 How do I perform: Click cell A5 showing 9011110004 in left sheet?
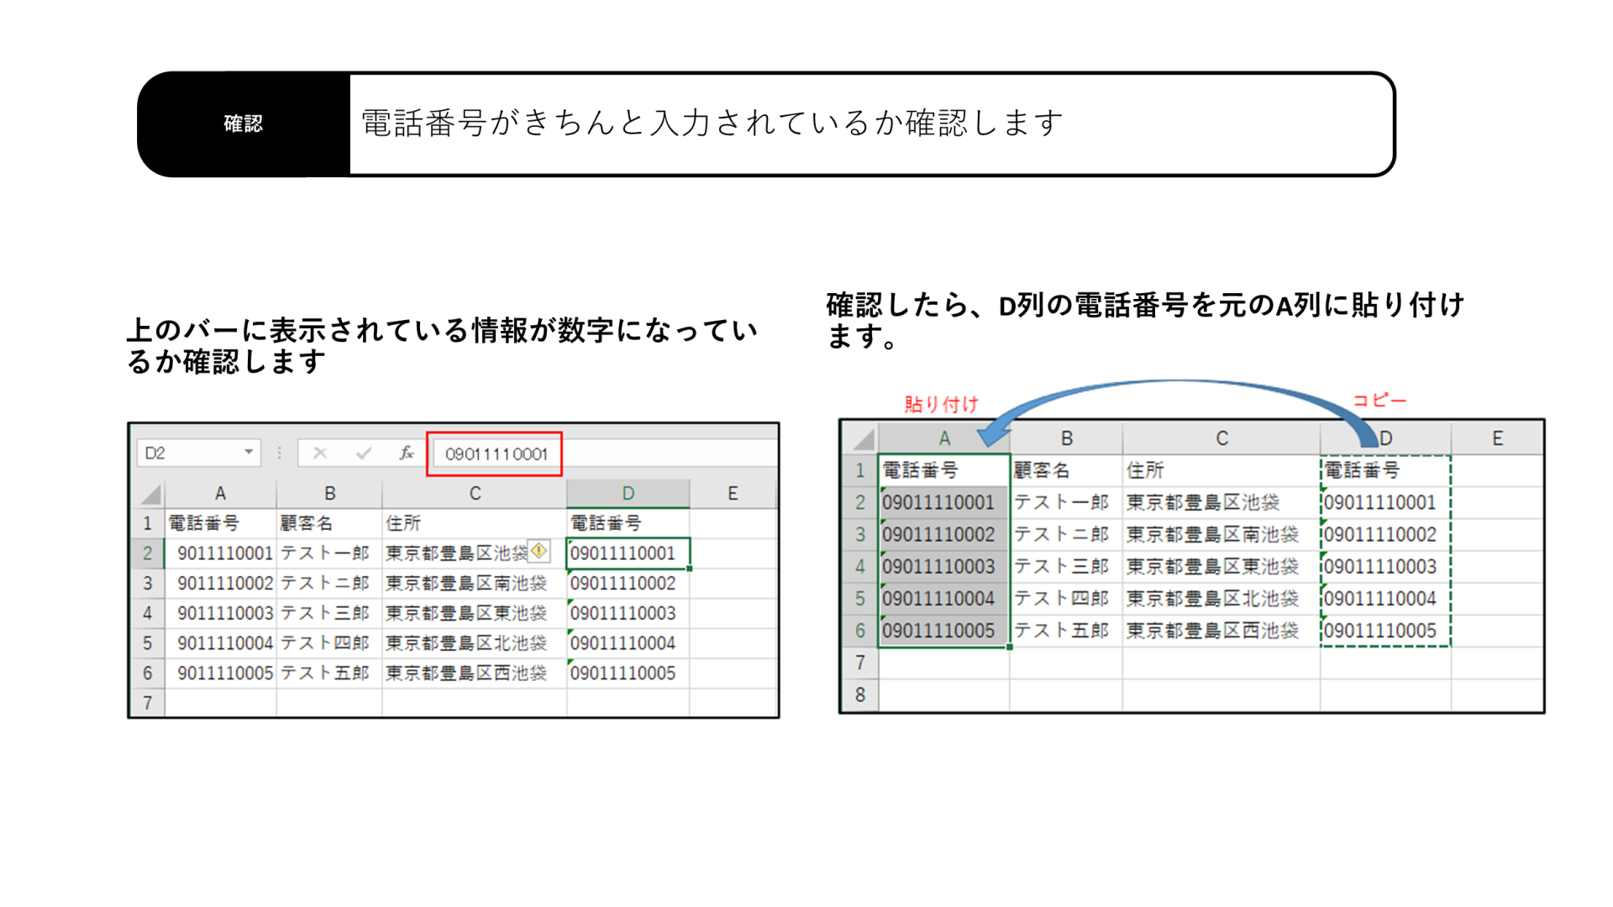click(220, 643)
